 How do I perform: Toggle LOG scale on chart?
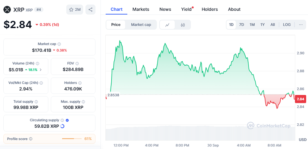pos(287,25)
